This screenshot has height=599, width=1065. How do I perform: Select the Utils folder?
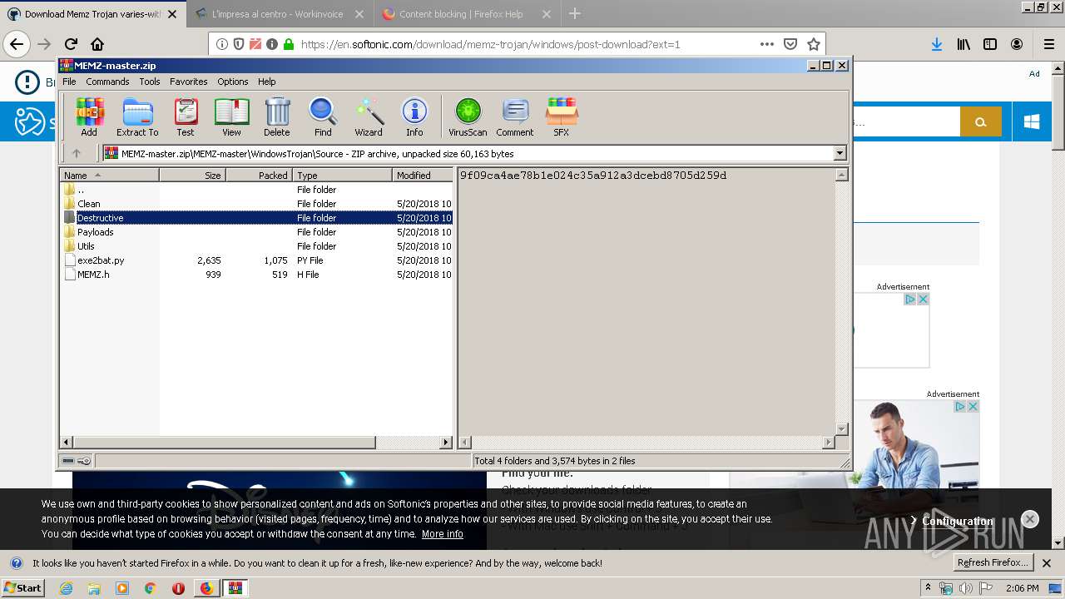pyautogui.click(x=256, y=246)
